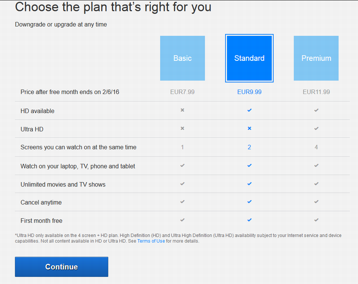The height and width of the screenshot is (284, 358).
Task: Click the EUR7.99 Basic price
Action: pyautogui.click(x=183, y=92)
